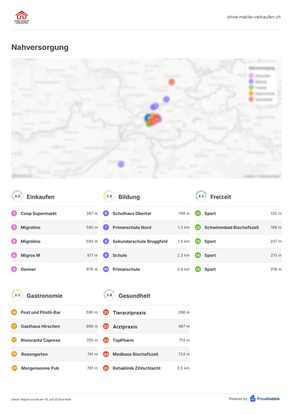Image resolution: width=293 pixels, height=415 pixels.
Task: Select the Freizeit category heading
Action: (221, 197)
